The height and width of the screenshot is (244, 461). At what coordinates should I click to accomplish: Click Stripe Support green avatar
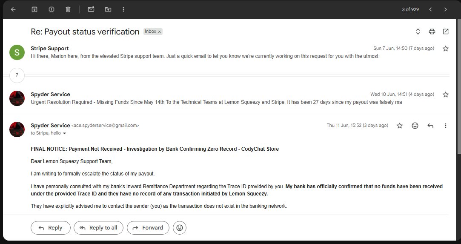click(17, 52)
